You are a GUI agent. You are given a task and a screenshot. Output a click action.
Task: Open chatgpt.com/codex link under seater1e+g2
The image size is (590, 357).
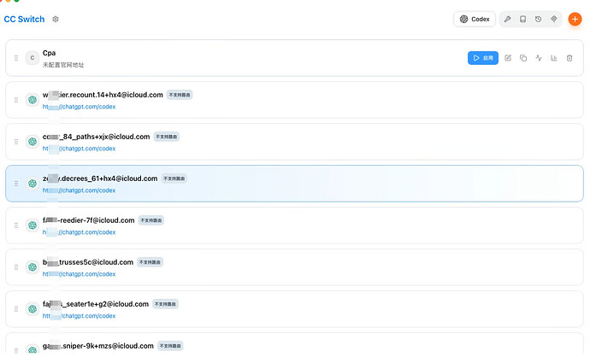[79, 316]
